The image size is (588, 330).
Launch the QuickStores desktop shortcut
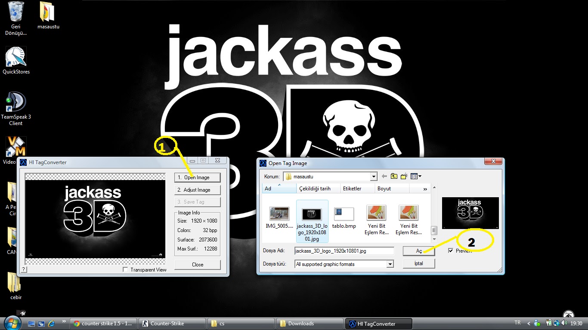(16, 61)
